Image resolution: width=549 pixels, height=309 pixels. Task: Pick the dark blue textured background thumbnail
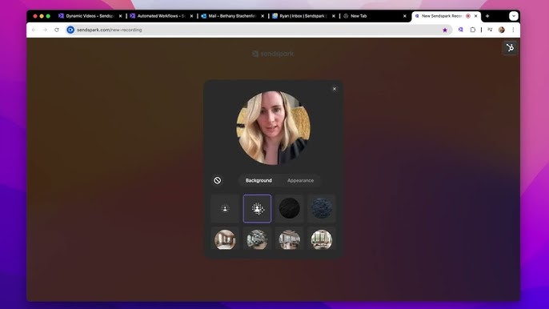point(322,208)
